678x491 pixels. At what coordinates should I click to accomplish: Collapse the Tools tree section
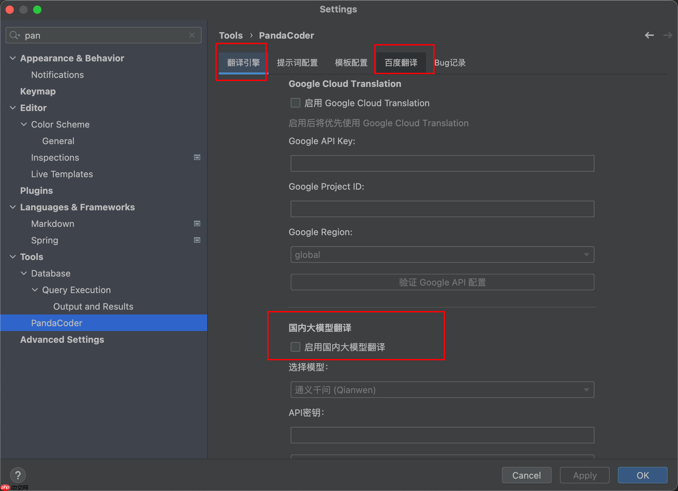click(13, 257)
